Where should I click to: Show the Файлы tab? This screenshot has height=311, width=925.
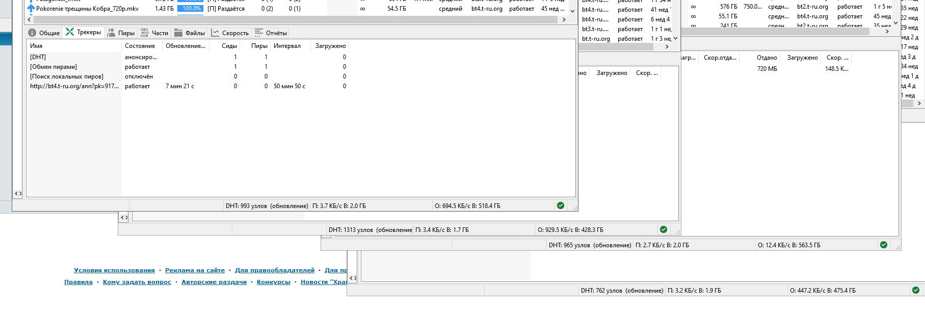pyautogui.click(x=190, y=33)
